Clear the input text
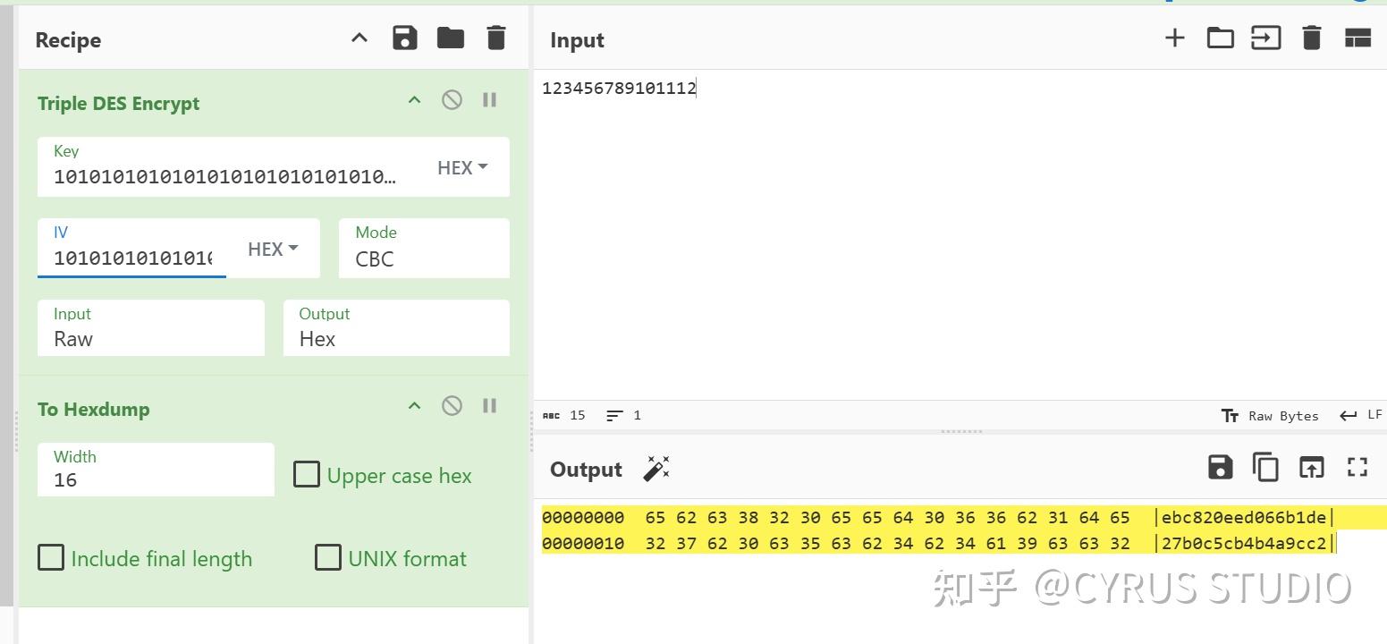The width and height of the screenshot is (1387, 644). [1311, 38]
